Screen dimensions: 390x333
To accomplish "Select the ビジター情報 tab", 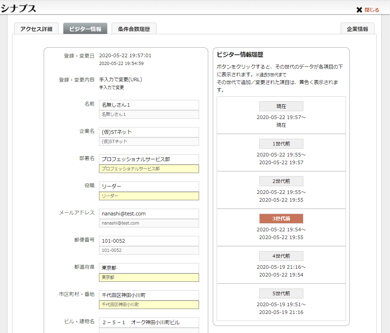I will tap(85, 29).
